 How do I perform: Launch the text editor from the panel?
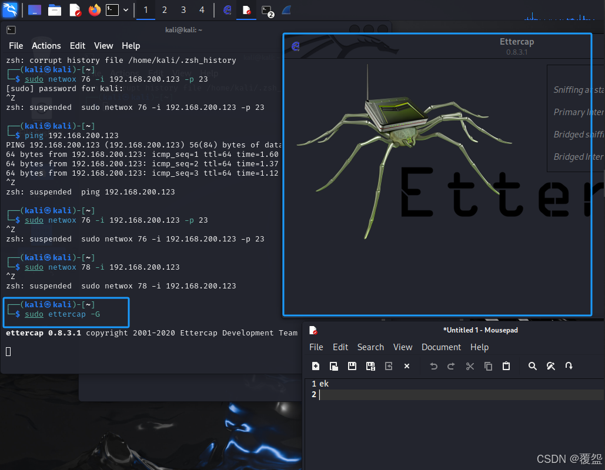pos(75,10)
